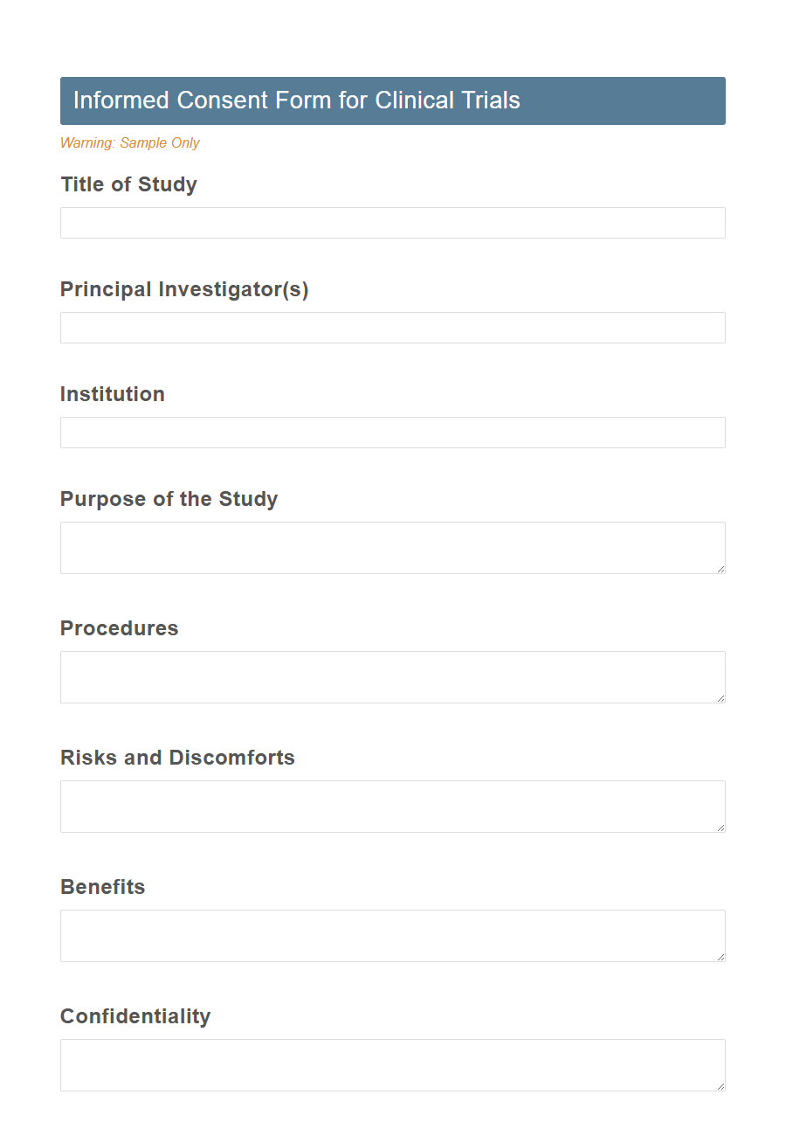Select the Procedures heading
This screenshot has height=1136, width=786.
(119, 628)
